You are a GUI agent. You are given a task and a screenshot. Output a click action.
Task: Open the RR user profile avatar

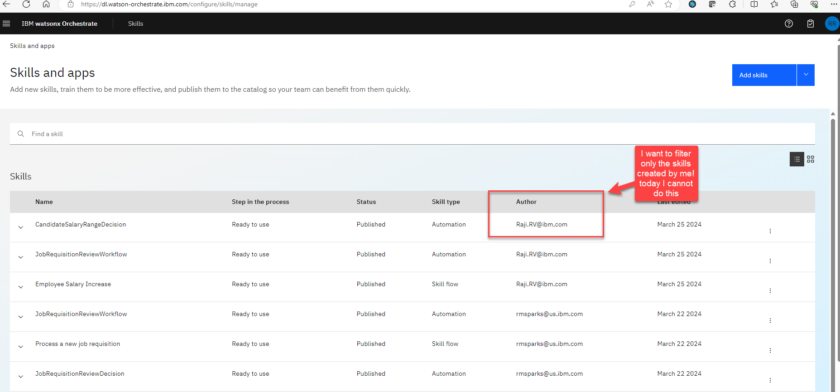coord(832,24)
